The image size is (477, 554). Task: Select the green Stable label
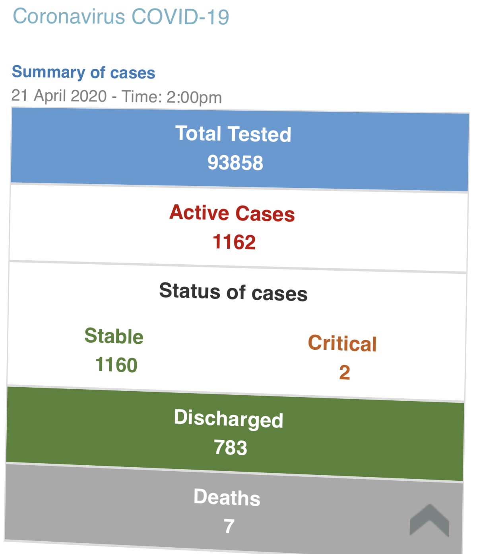tap(114, 336)
